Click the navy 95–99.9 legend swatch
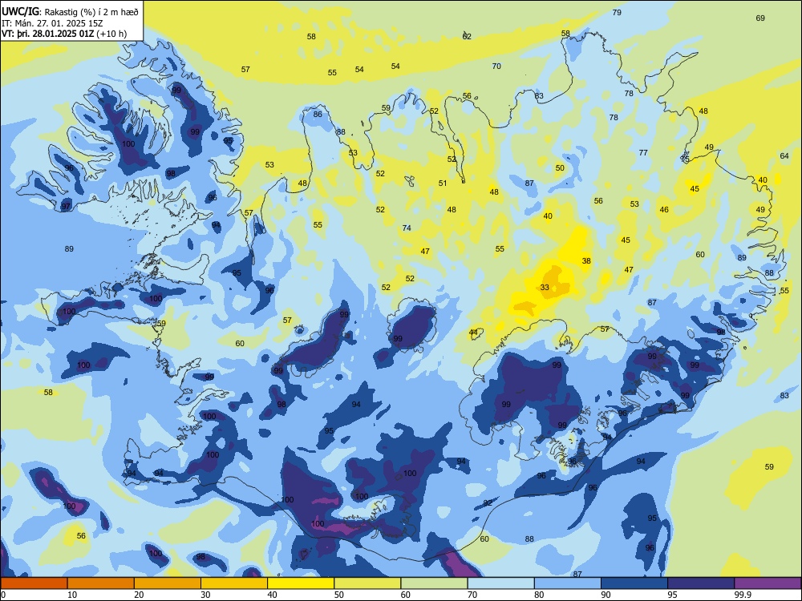This screenshot has height=601, width=802. click(701, 583)
